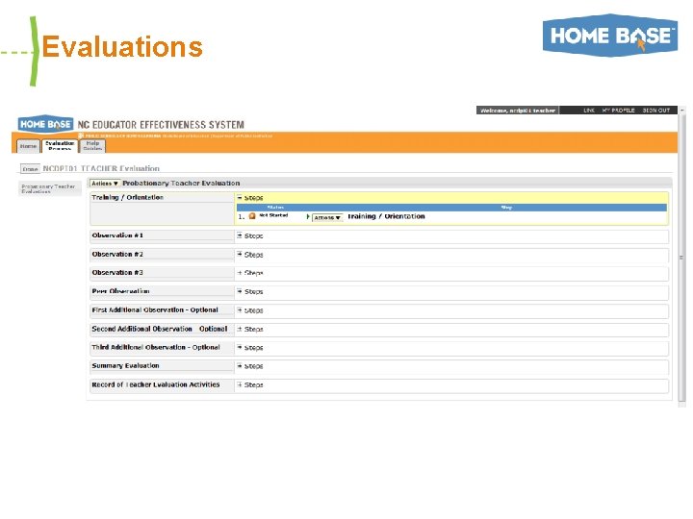Click the page vertical scrollbar

point(682,257)
